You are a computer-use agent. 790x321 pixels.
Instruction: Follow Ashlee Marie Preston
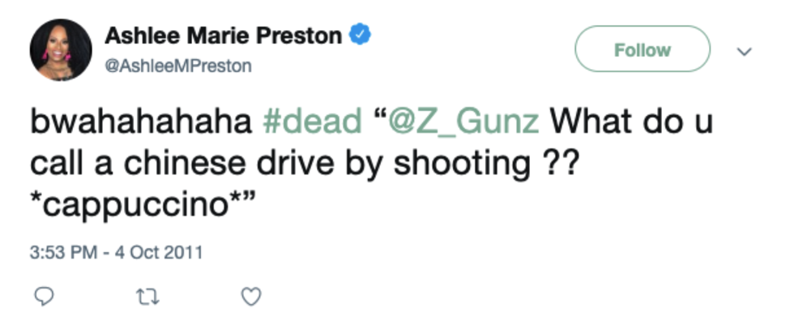point(643,49)
